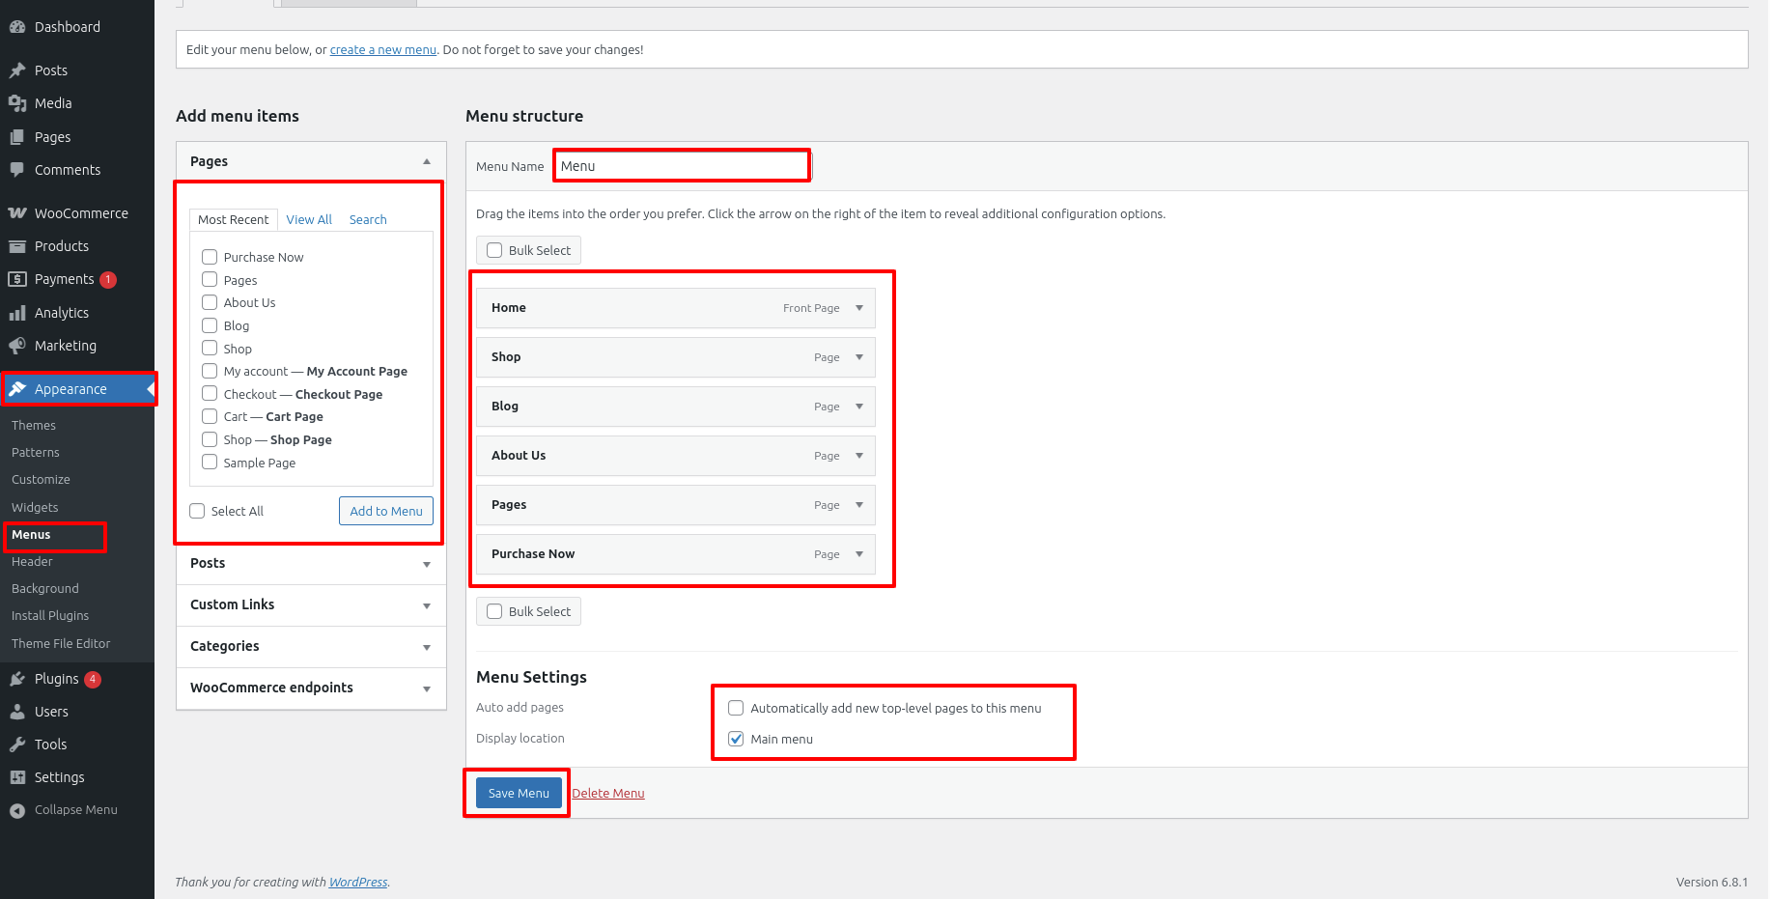Click the WooCommerce logo icon
The width and height of the screenshot is (1770, 899).
point(17,213)
